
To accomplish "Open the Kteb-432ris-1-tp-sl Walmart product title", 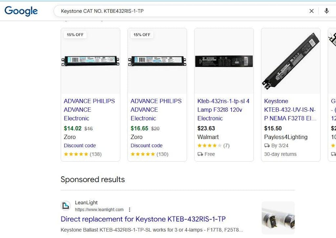I will (223, 110).
